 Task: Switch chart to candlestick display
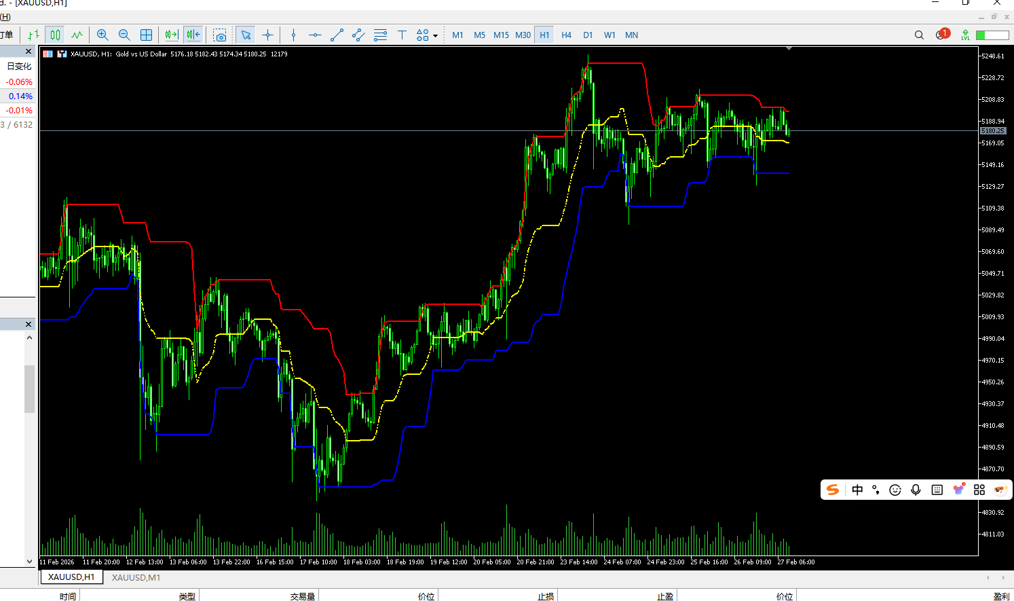pos(55,35)
